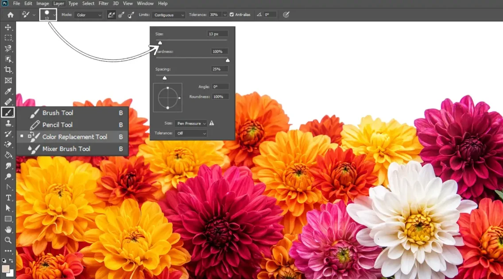
Task: Select the Lasso tool
Action: tap(8, 48)
